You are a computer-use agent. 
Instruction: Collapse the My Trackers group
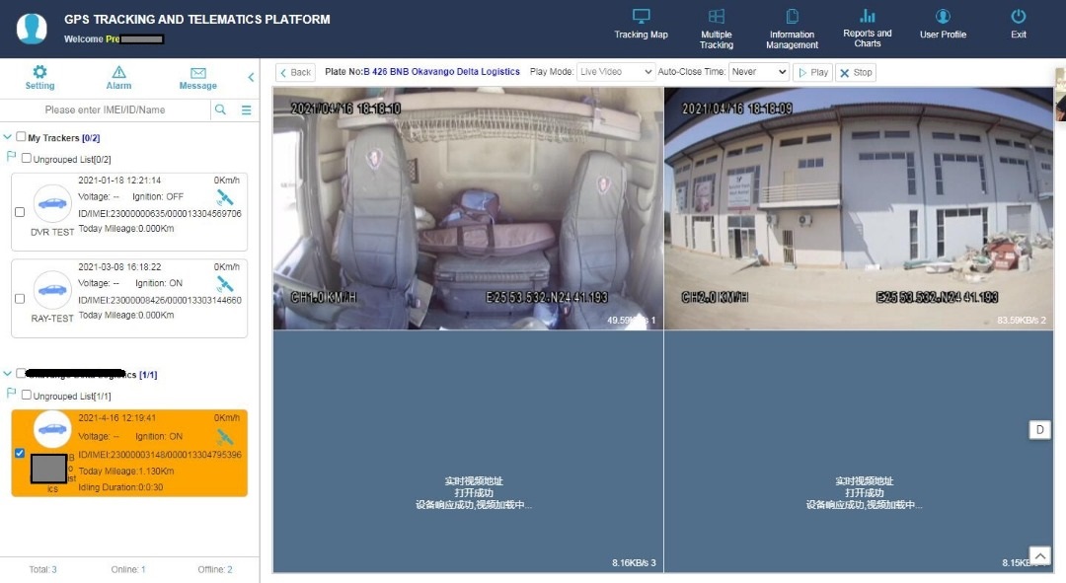(x=8, y=138)
